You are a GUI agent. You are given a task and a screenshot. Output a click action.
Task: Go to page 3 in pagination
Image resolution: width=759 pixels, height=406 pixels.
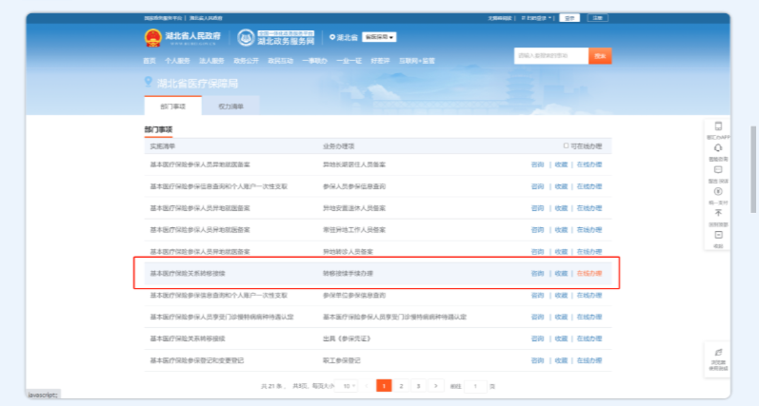(x=418, y=386)
